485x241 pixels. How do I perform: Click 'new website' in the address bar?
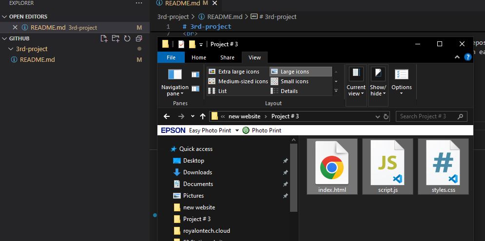[x=244, y=116]
